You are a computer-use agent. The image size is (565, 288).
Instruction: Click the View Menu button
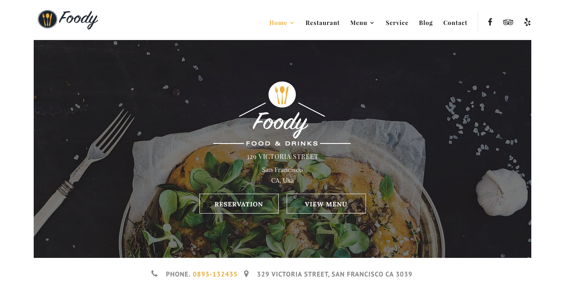[x=326, y=204]
